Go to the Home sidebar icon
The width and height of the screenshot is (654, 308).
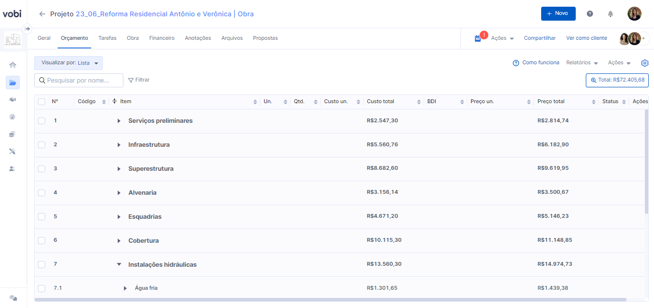(12, 65)
